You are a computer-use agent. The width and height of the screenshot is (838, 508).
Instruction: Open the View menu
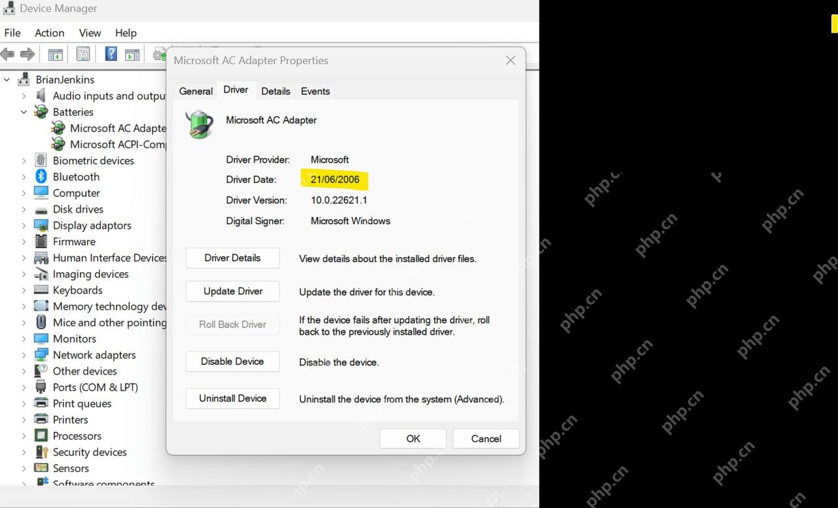[90, 33]
